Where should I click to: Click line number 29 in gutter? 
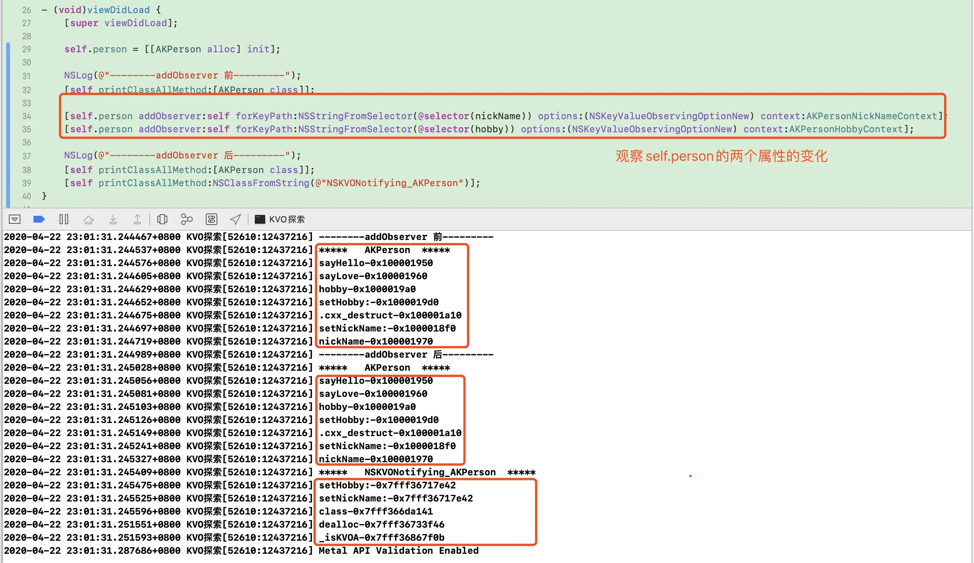click(x=26, y=50)
